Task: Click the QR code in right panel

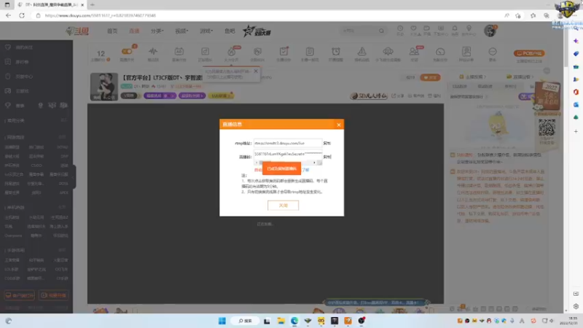Action: (547, 128)
